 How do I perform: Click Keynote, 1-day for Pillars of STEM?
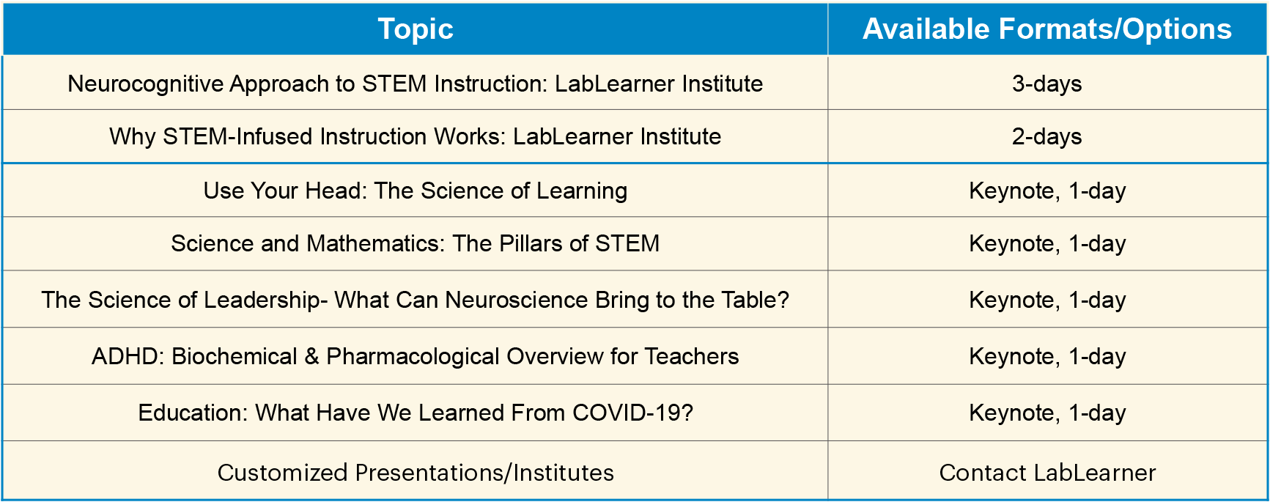tap(1047, 243)
